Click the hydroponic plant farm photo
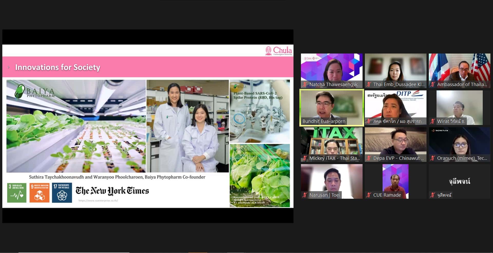Image resolution: width=493 pixels, height=253 pixels. (76, 126)
